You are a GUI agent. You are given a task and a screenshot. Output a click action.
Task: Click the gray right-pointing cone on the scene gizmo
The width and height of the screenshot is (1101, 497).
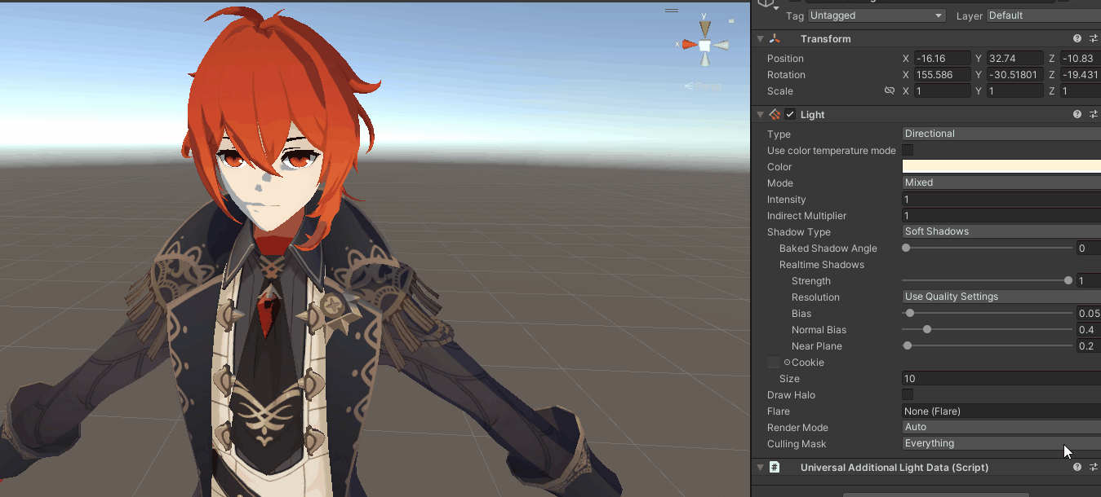click(719, 45)
